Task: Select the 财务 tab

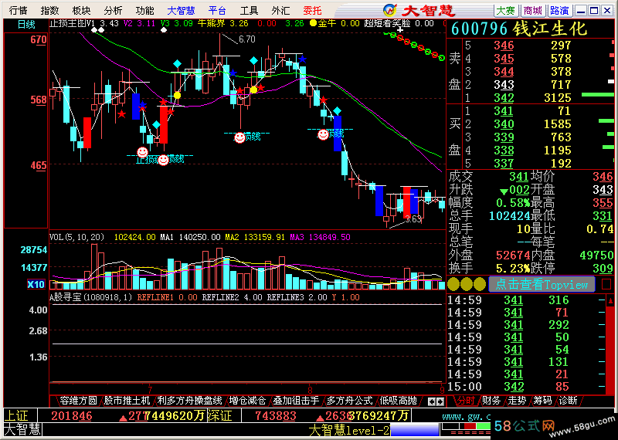Action: [491, 401]
